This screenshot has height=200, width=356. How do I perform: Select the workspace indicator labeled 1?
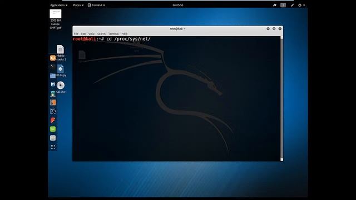pos(283,5)
